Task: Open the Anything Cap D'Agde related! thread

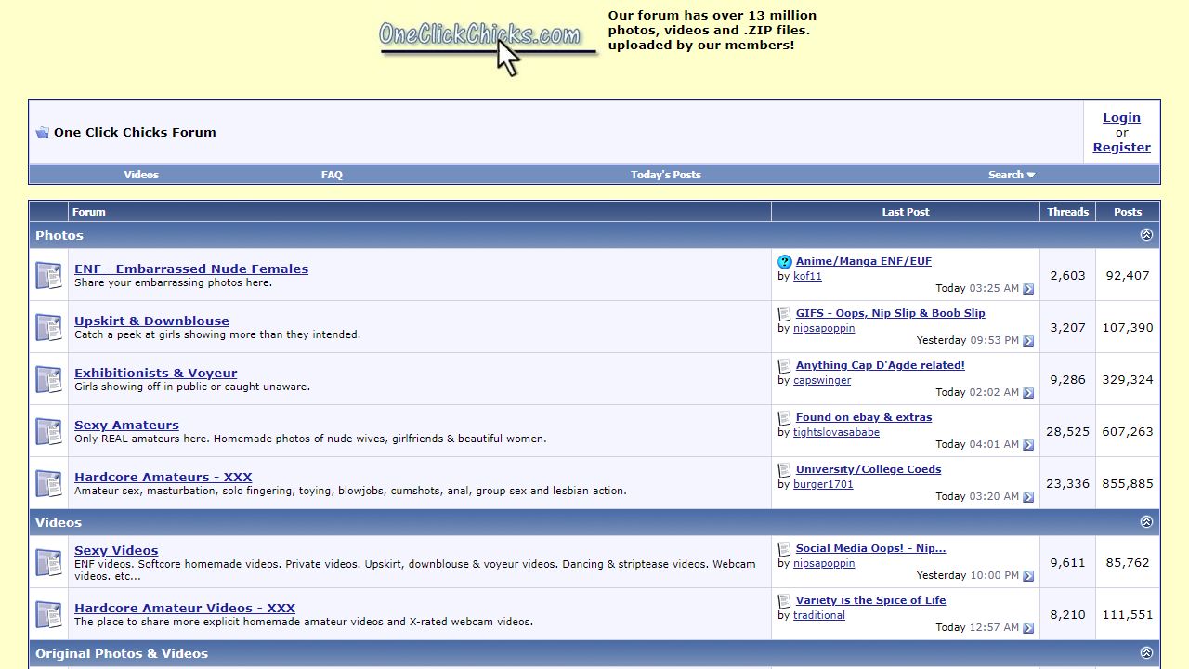Action: [x=881, y=365]
